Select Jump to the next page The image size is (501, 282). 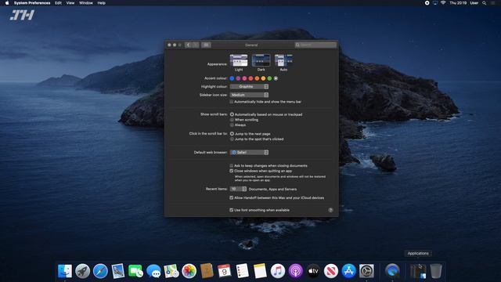pos(232,134)
